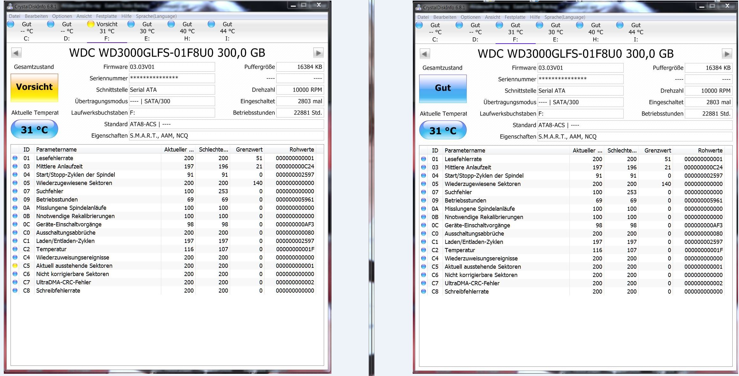
Task: Open Festplatte menu in left window
Action: (x=106, y=16)
